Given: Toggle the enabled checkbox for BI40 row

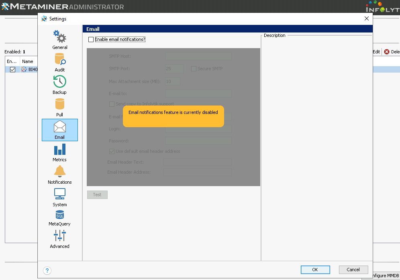Looking at the screenshot, I should [x=12, y=69].
